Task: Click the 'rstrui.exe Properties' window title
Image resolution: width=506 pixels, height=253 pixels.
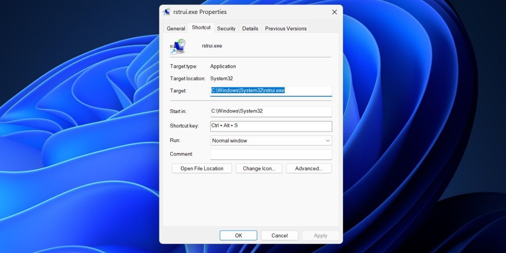Action: click(x=200, y=12)
